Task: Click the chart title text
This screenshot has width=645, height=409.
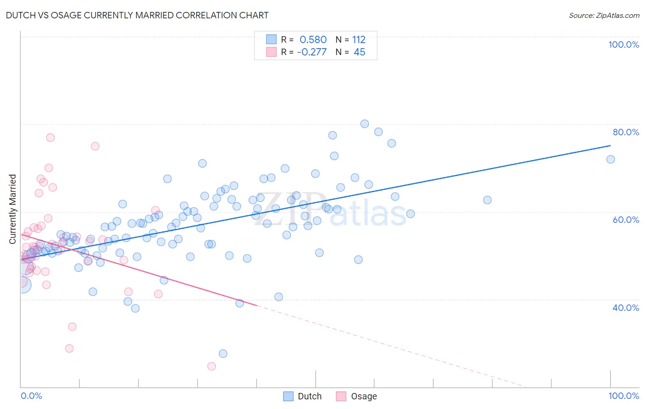Action: (x=137, y=15)
